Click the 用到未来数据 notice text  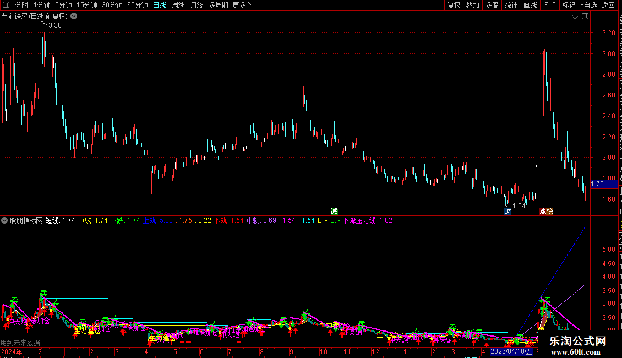[x=20, y=343]
